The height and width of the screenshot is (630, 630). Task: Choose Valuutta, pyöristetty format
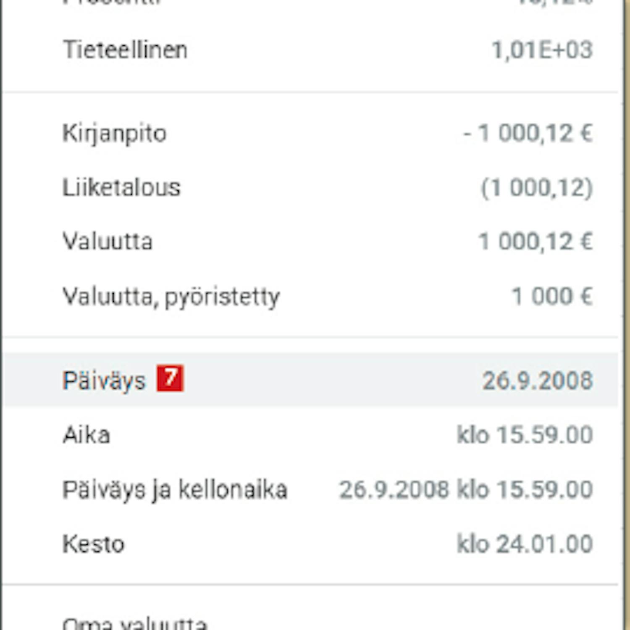tap(311, 296)
